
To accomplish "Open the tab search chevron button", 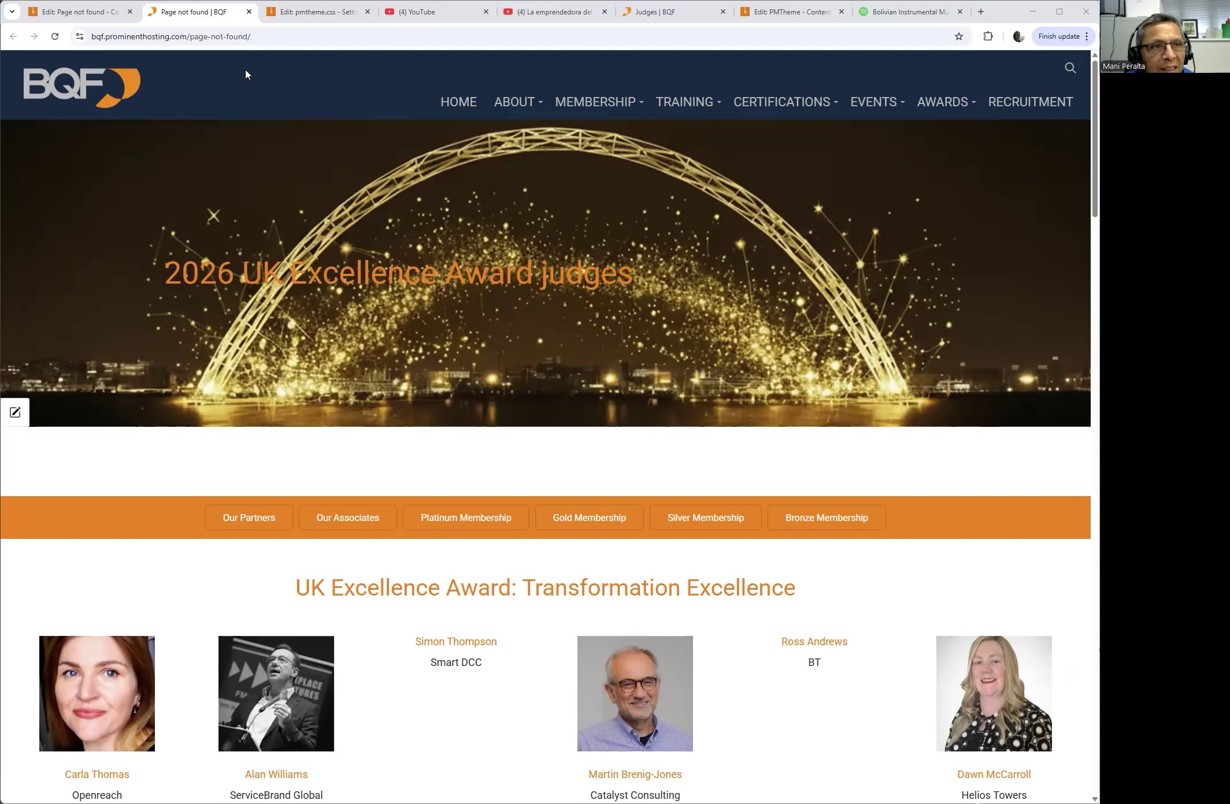I will [12, 12].
